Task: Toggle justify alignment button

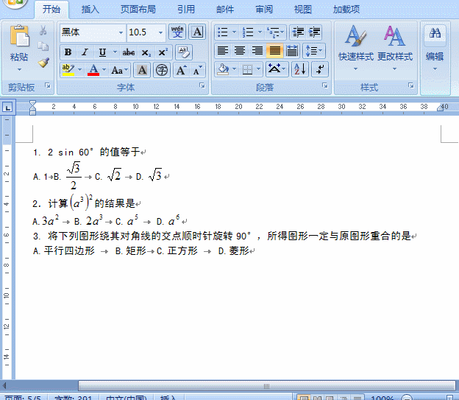Action: point(274,51)
